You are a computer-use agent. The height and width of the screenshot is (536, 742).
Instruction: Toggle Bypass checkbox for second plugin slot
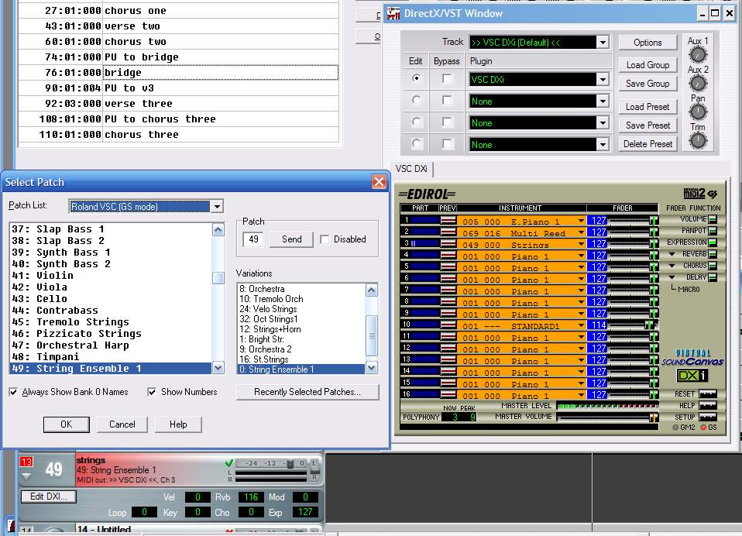(x=447, y=100)
